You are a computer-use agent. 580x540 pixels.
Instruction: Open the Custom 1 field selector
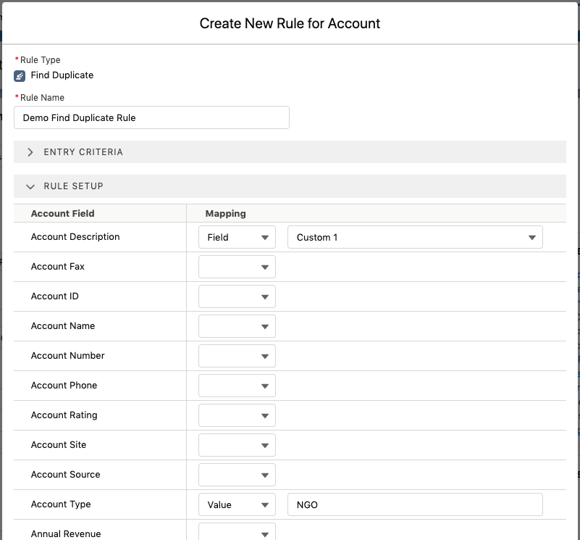415,236
